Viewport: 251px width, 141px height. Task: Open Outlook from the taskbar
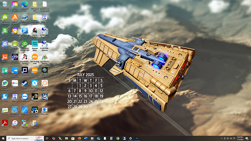[x=99, y=138]
